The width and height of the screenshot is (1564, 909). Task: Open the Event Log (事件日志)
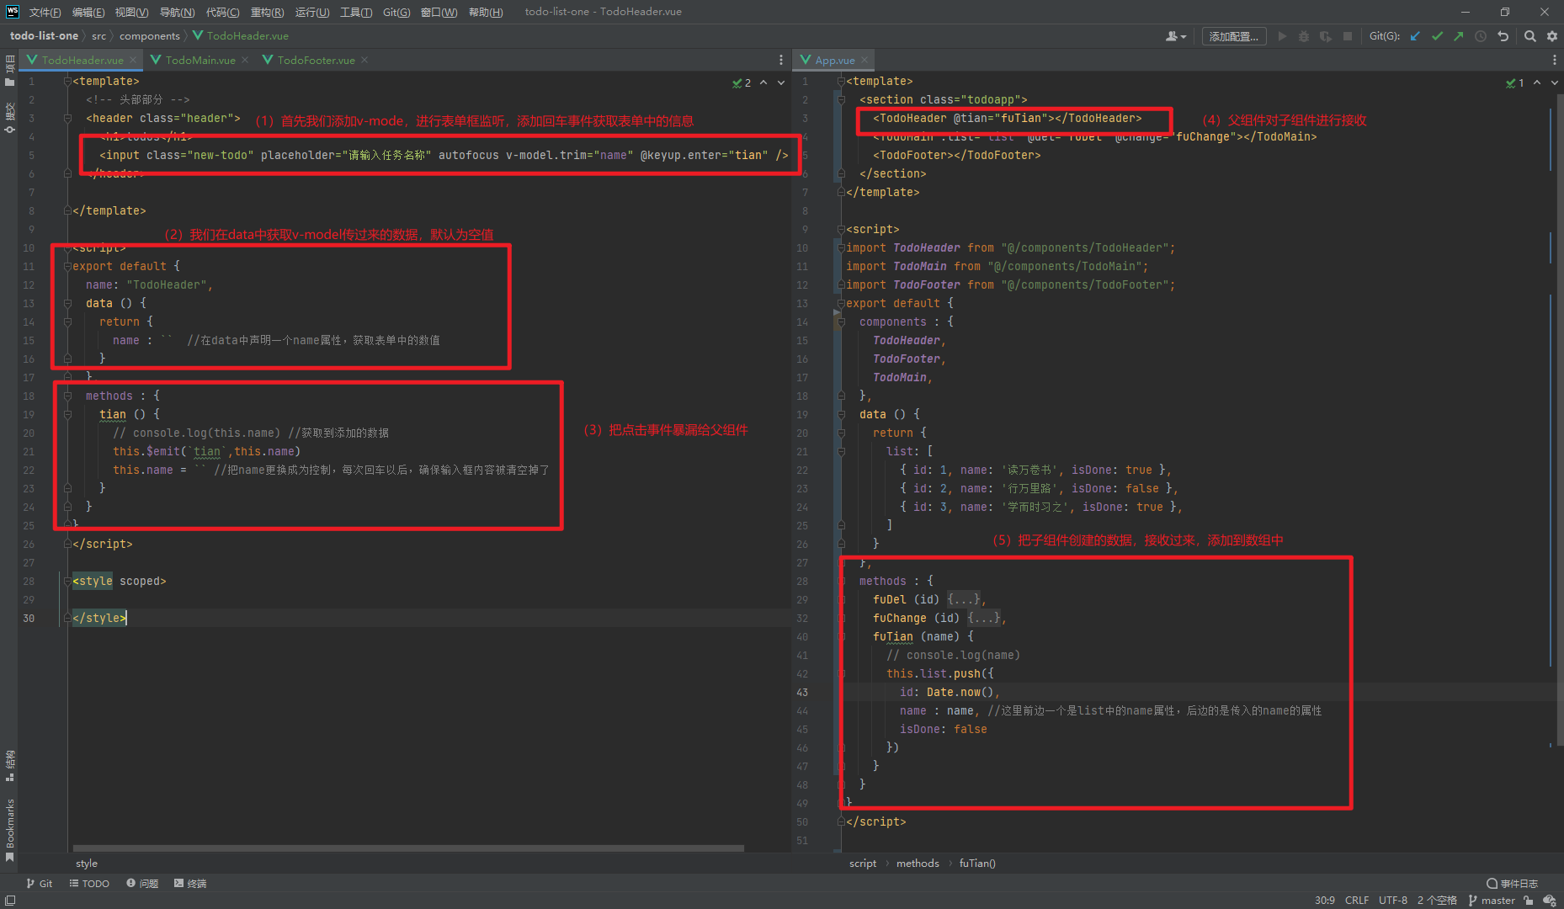1513,884
